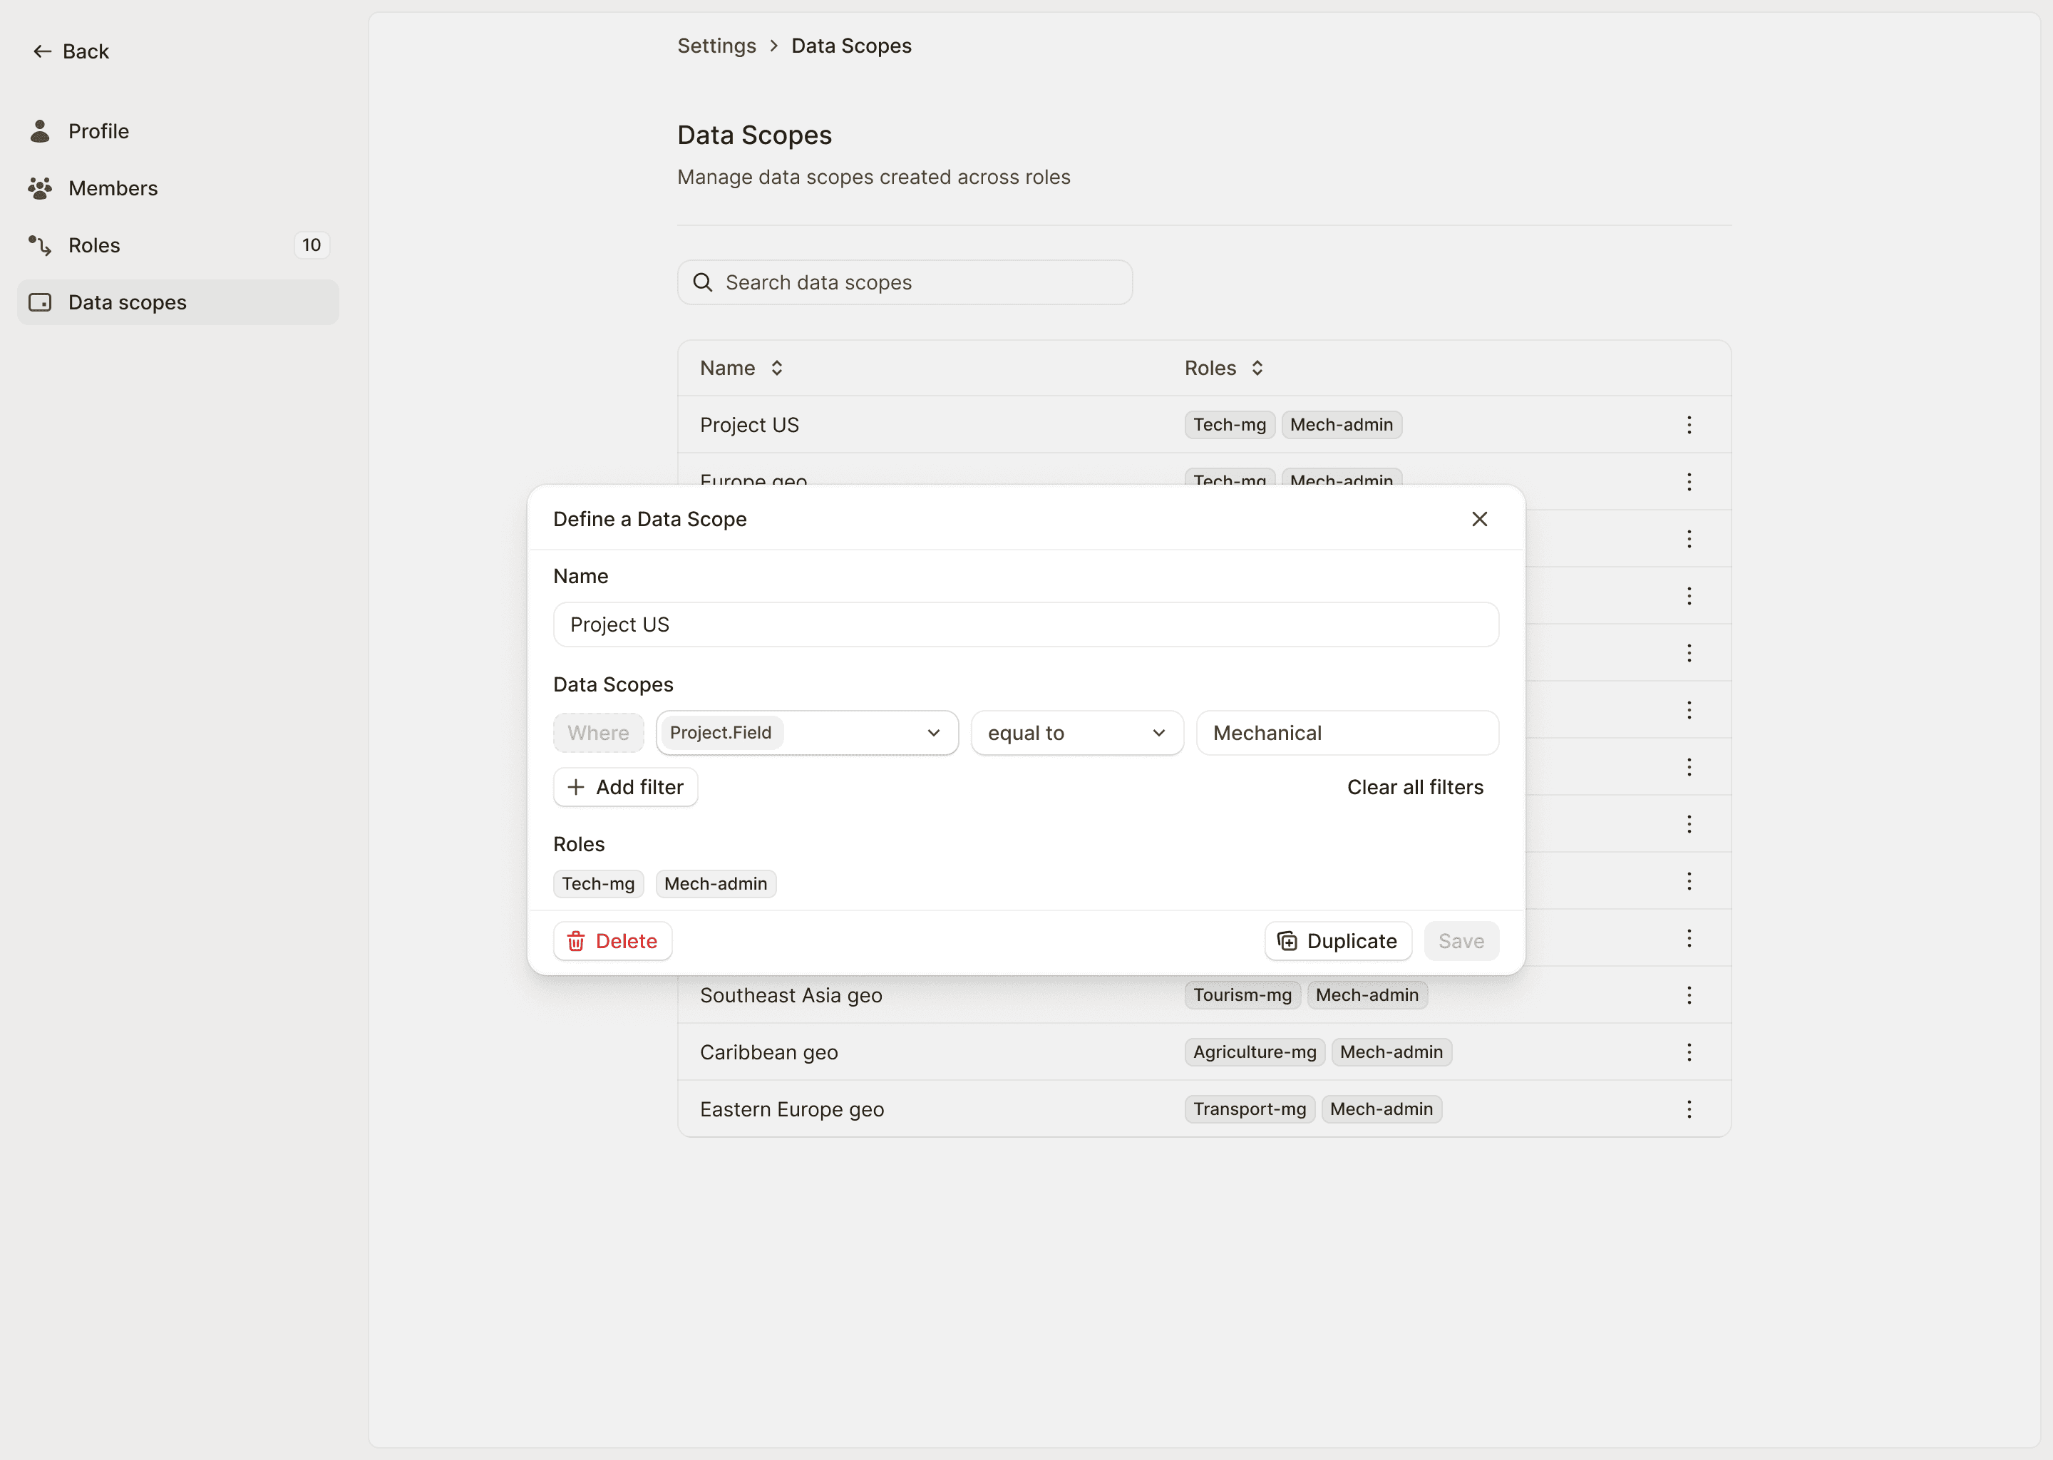
Task: Select the Southeast Asia geo row name
Action: [791, 995]
